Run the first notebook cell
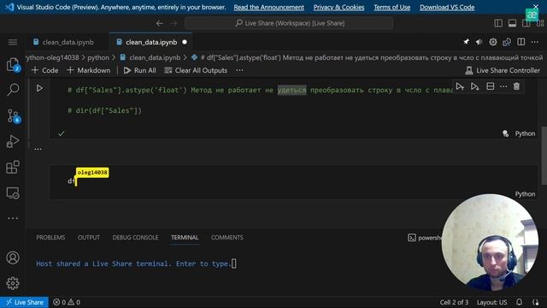The width and height of the screenshot is (547, 308). (39, 88)
